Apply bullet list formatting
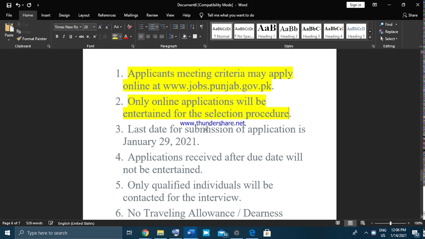This screenshot has width=425, height=239. coord(141,27)
